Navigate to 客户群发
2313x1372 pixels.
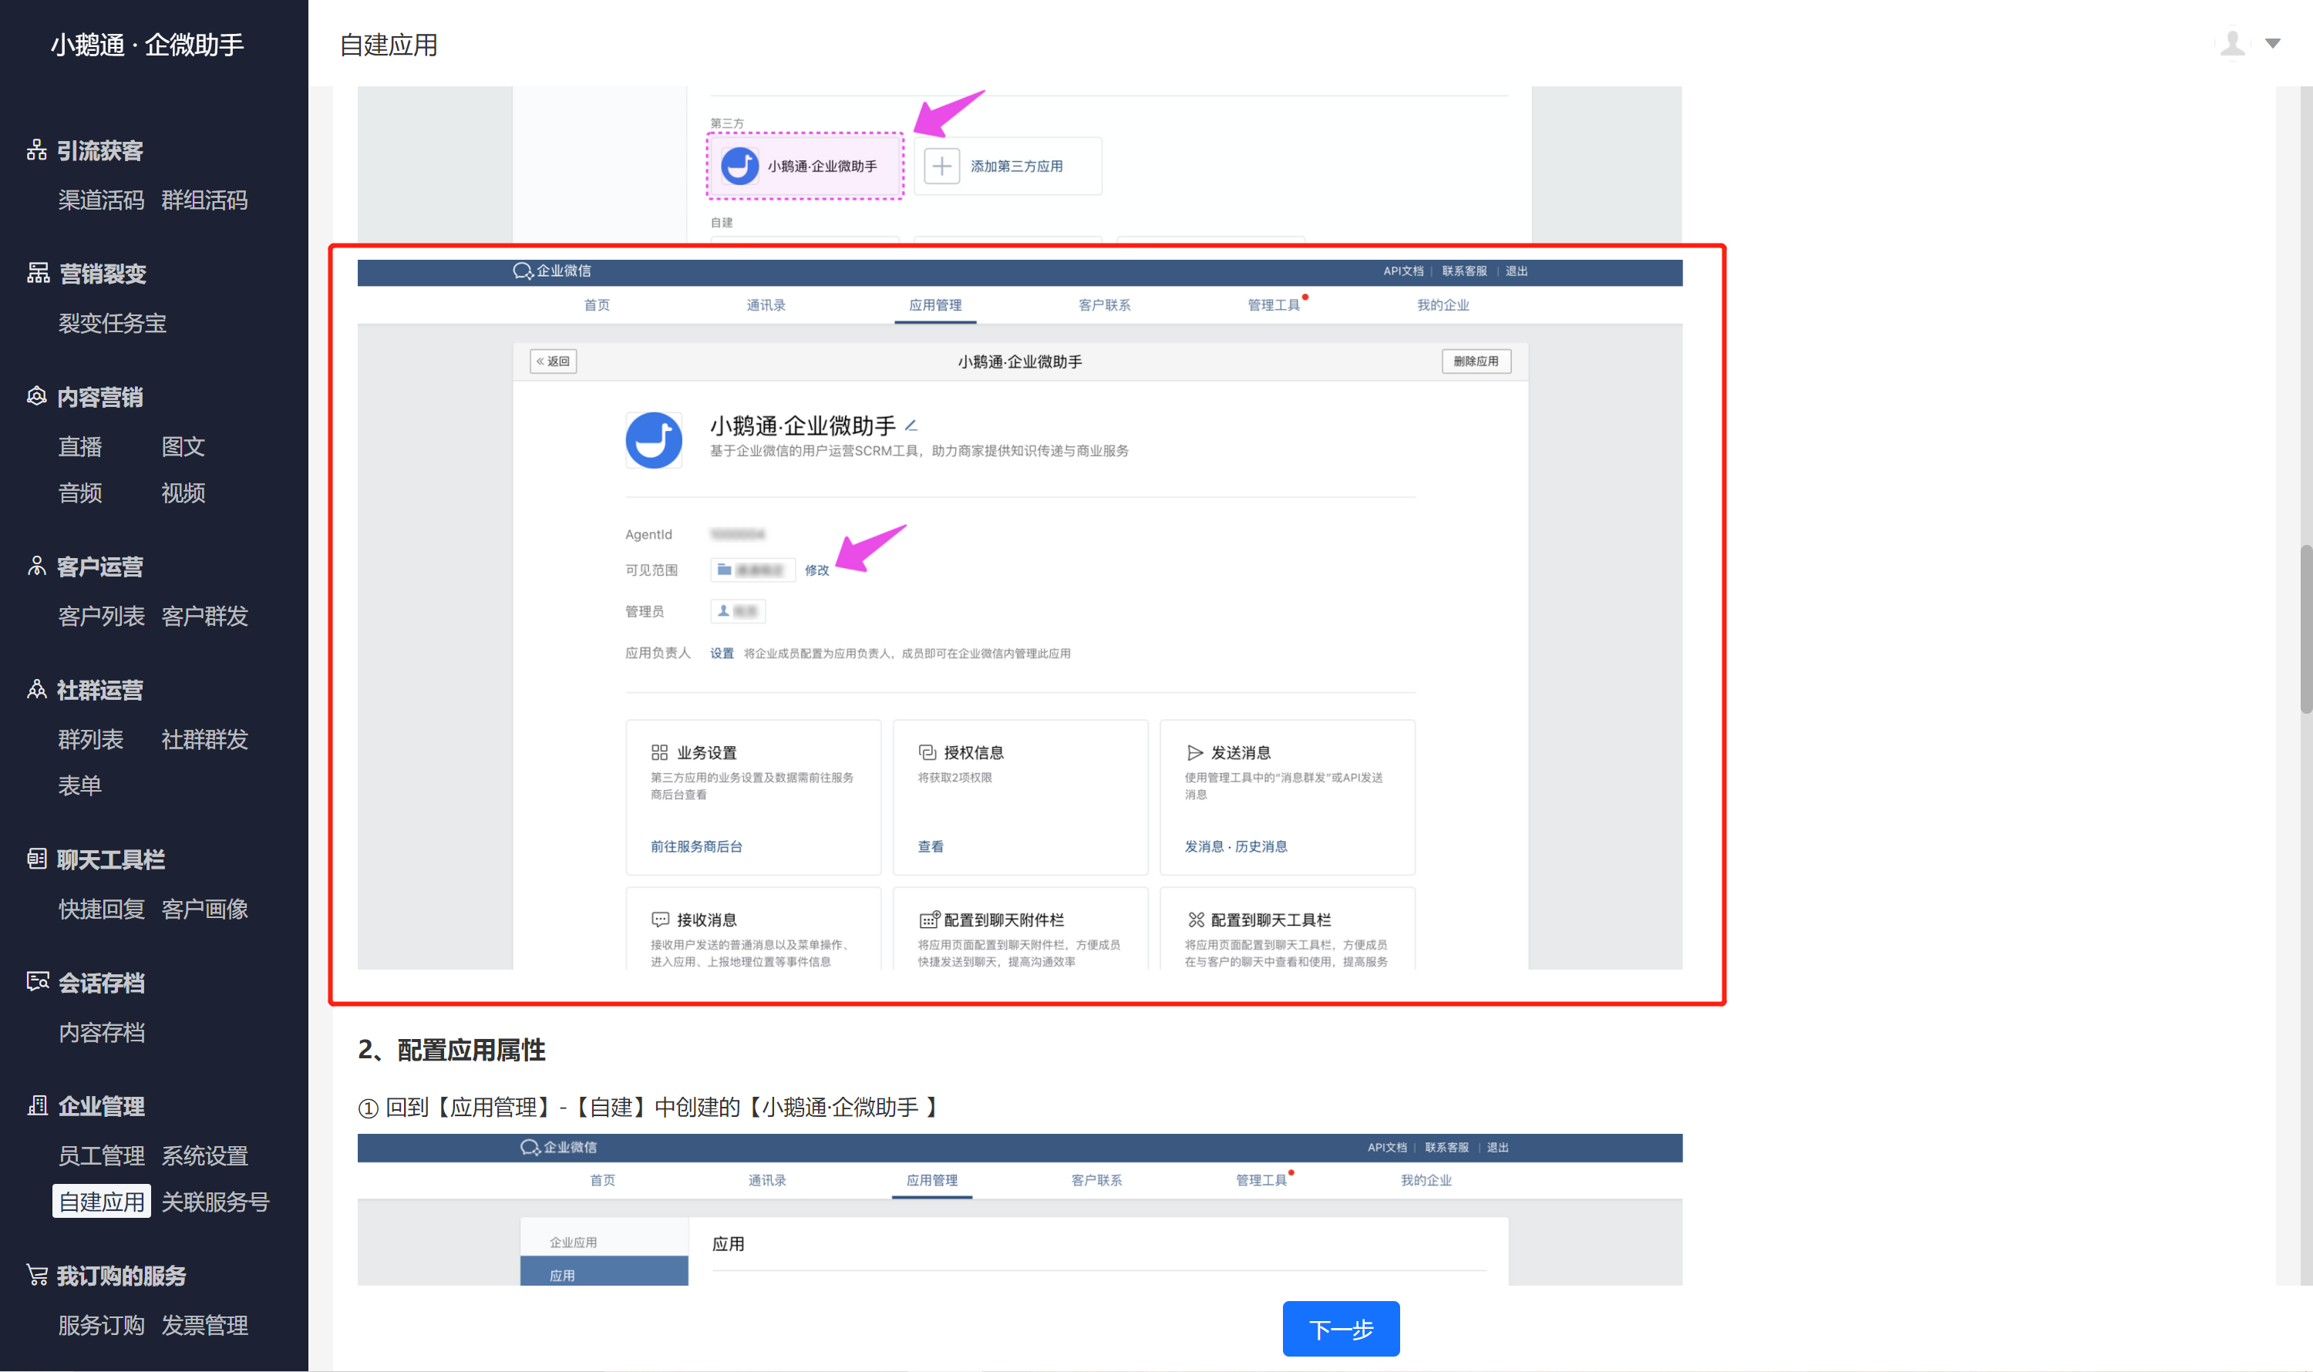pyautogui.click(x=204, y=616)
